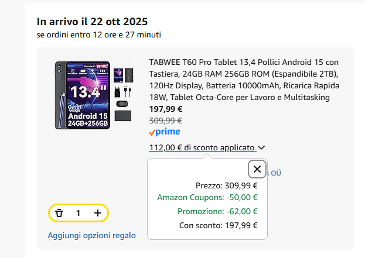Increase quantity with the plus icon
The height and width of the screenshot is (258, 365).
tap(97, 214)
